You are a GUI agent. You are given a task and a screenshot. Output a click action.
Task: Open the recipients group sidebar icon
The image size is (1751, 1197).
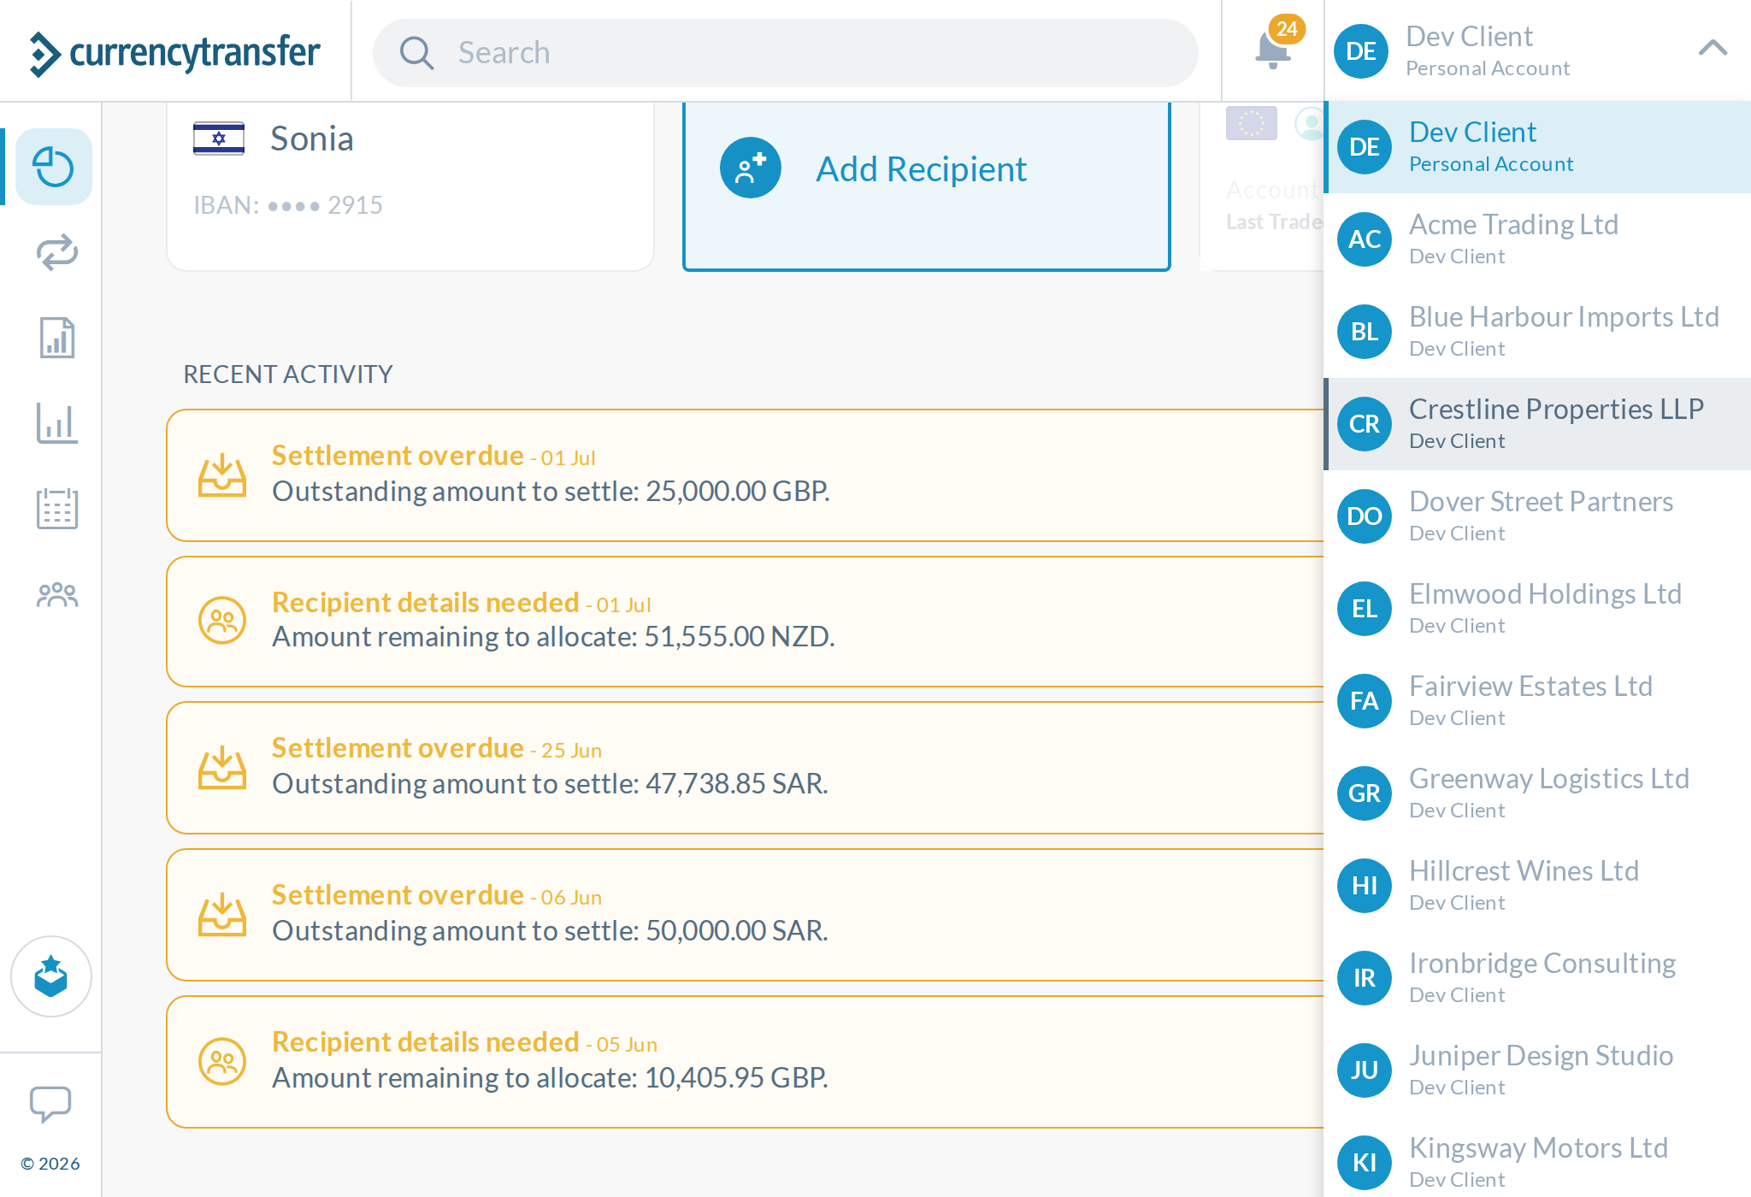[x=57, y=594]
